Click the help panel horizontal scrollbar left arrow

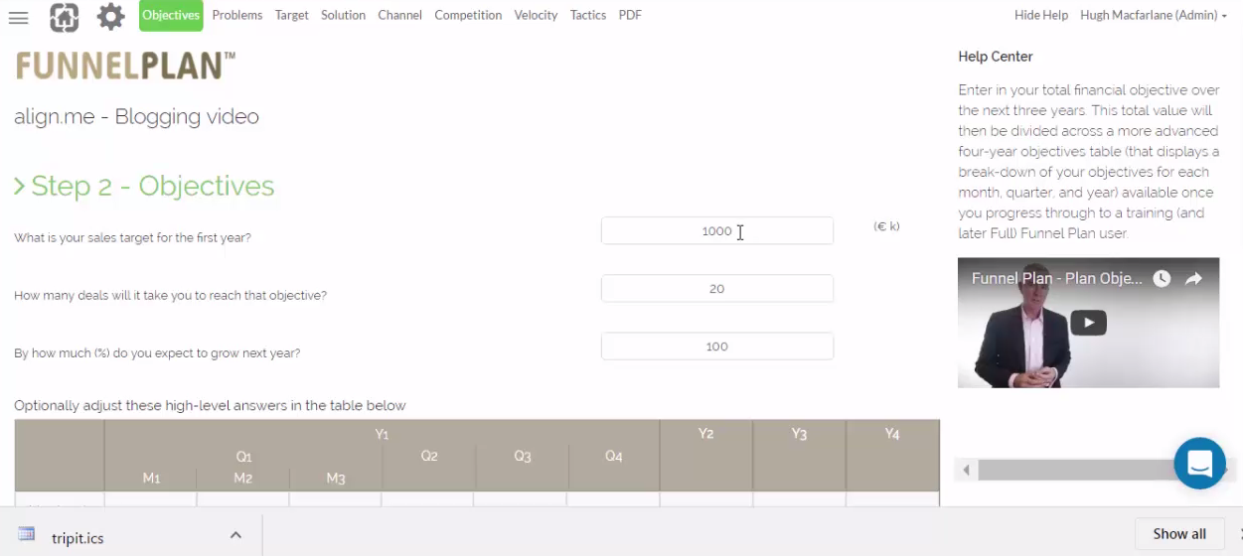pos(967,470)
